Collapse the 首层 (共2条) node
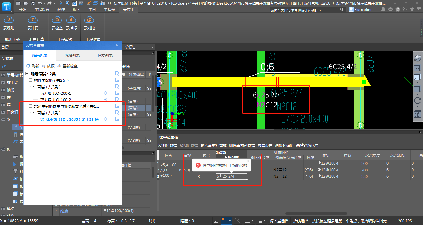Viewport: 423px width, 225px height. [x=33, y=87]
